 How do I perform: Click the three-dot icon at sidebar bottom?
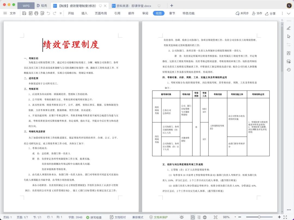[289, 210]
